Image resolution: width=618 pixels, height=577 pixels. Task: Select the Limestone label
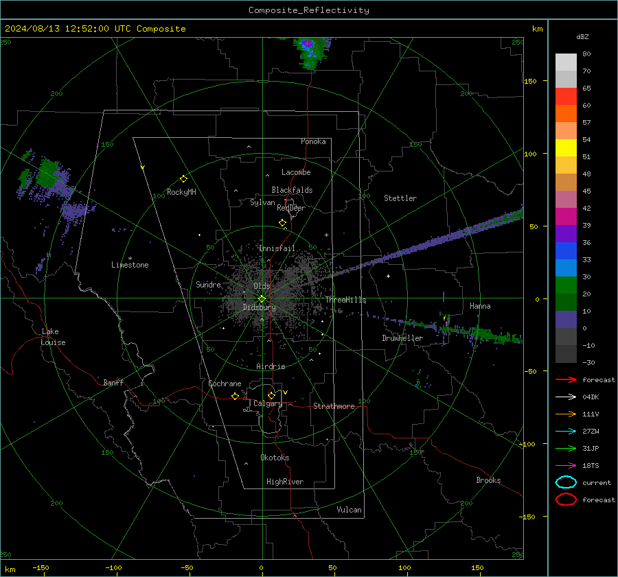coord(130,265)
